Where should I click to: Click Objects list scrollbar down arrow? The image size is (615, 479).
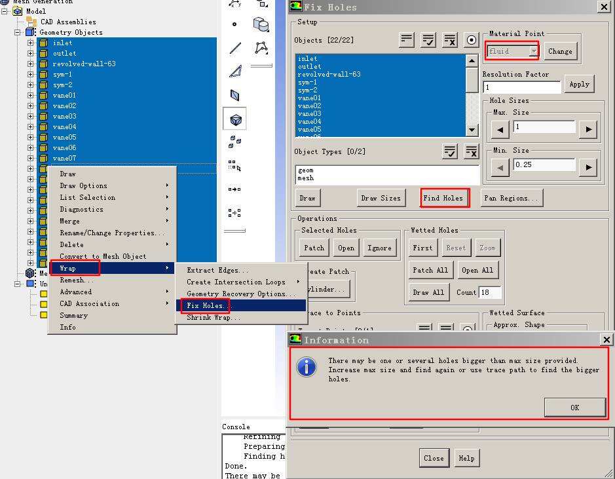click(472, 130)
